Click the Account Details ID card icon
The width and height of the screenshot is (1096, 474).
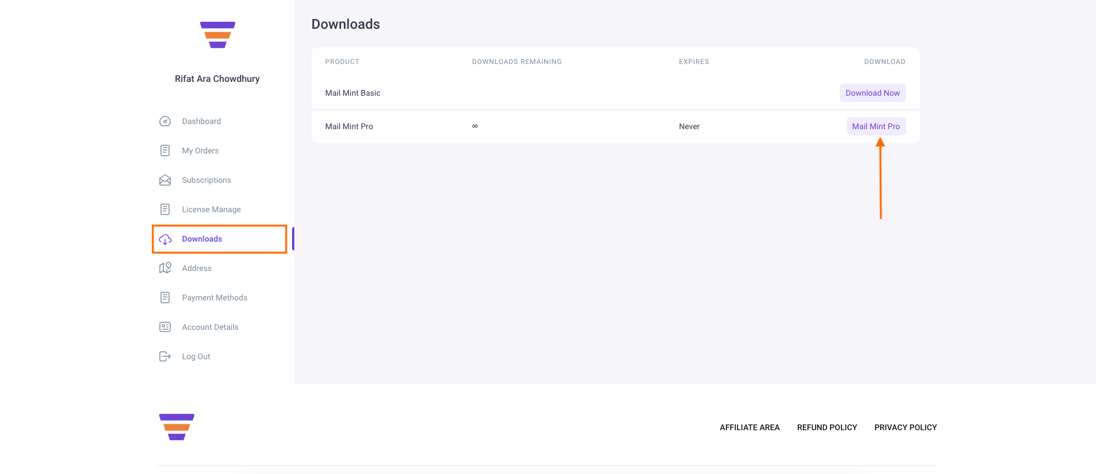pyautogui.click(x=165, y=327)
